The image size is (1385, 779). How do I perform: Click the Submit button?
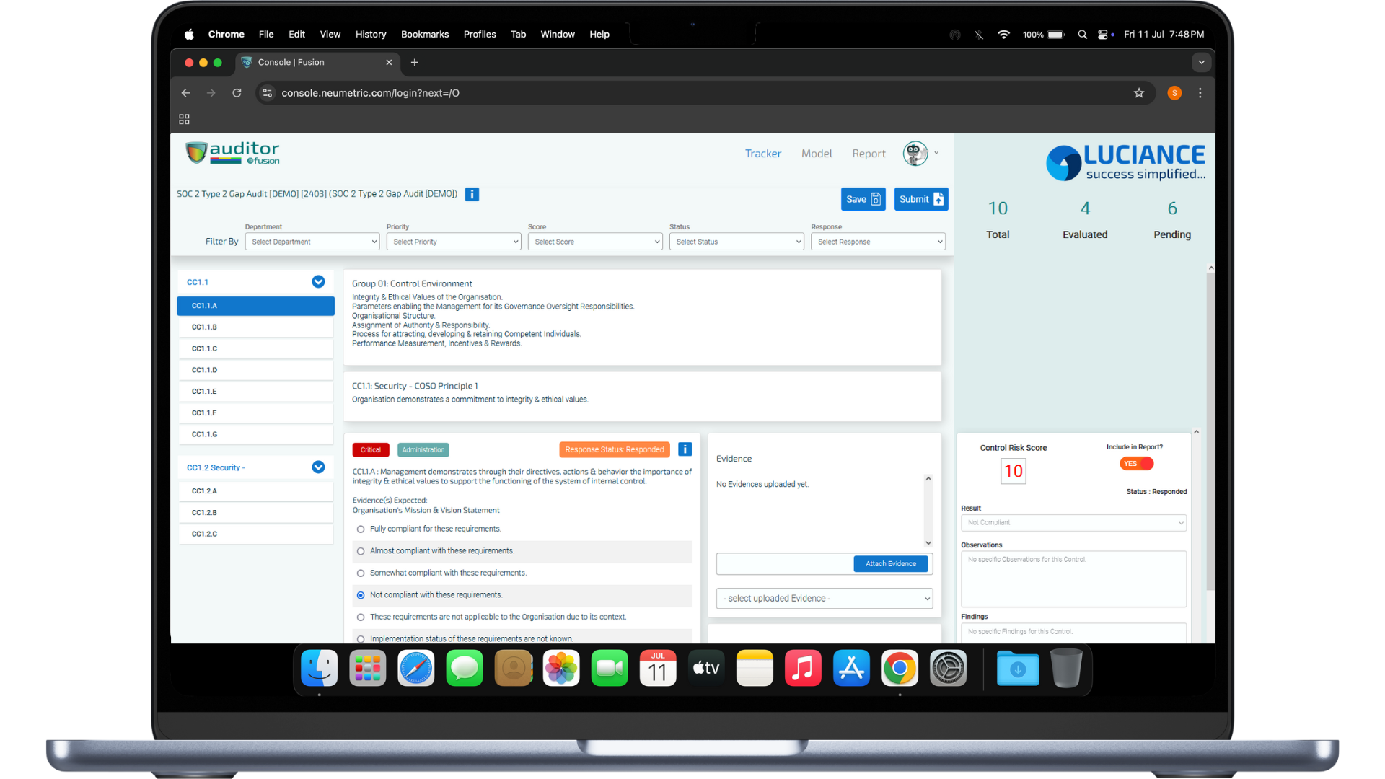pos(920,199)
